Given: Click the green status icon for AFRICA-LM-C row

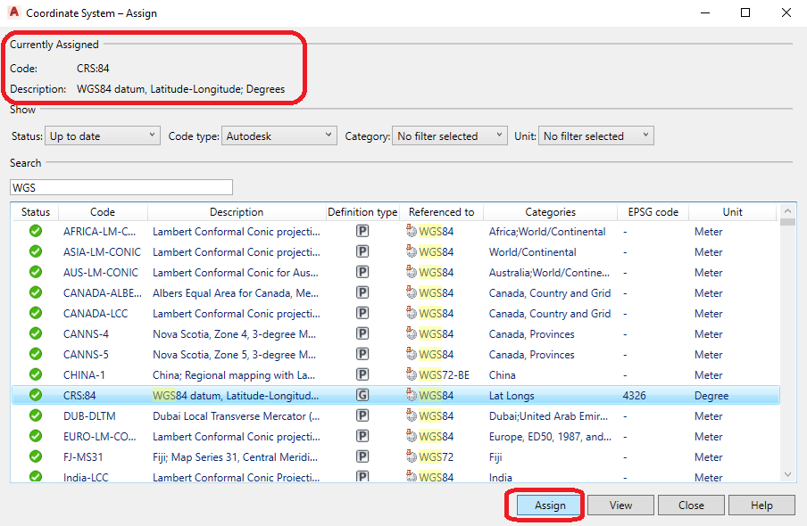Looking at the screenshot, I should (36, 232).
